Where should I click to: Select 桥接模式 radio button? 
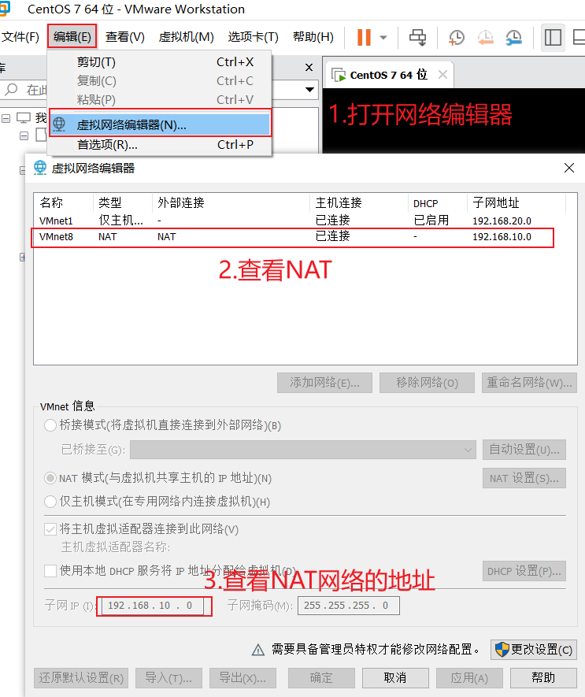click(50, 425)
